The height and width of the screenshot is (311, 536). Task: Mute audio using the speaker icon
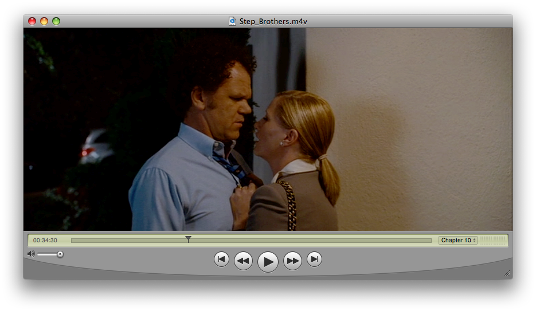pyautogui.click(x=31, y=254)
